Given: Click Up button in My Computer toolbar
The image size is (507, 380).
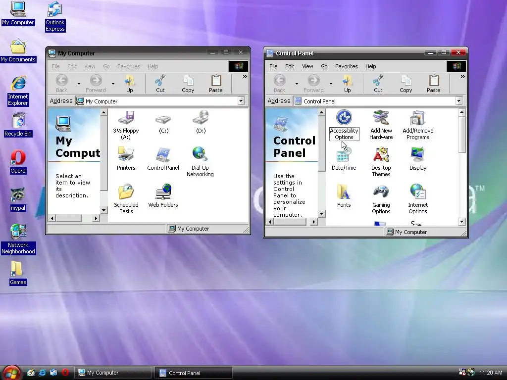Looking at the screenshot, I should pos(129,84).
